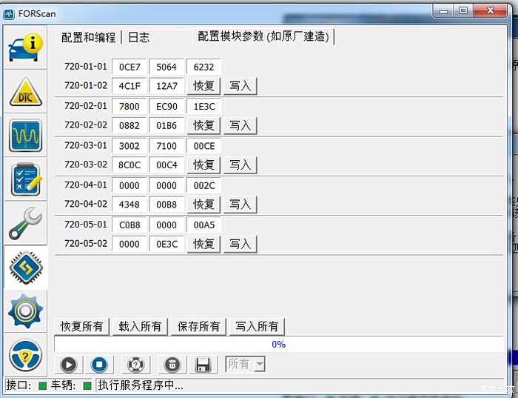
Task: Open the tests checklist section
Action: (25, 180)
